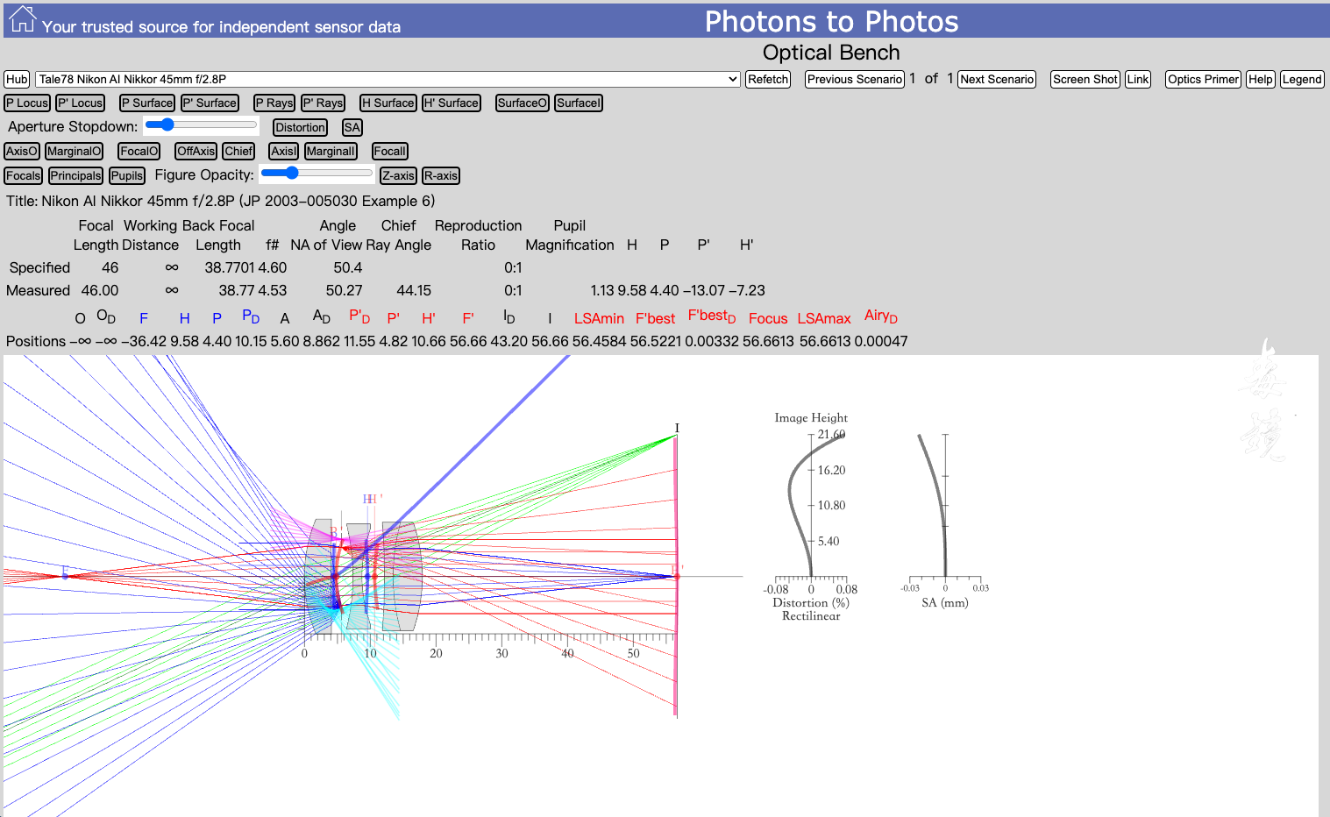Click the chief ray angle value 44.15
1330x817 pixels.
(414, 290)
